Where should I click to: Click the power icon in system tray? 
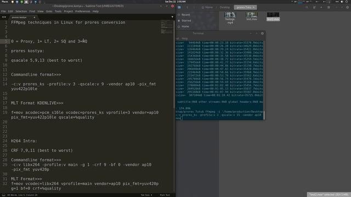point(347,2)
